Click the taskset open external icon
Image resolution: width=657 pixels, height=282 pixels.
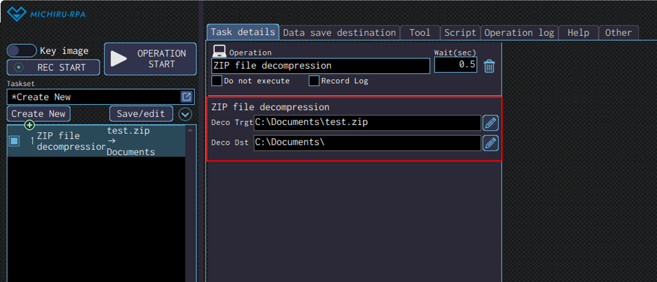point(186,97)
